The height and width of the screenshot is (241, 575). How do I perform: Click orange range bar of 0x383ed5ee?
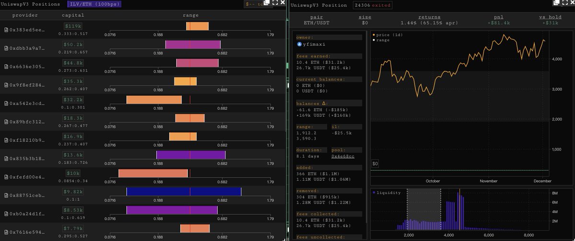click(x=197, y=26)
